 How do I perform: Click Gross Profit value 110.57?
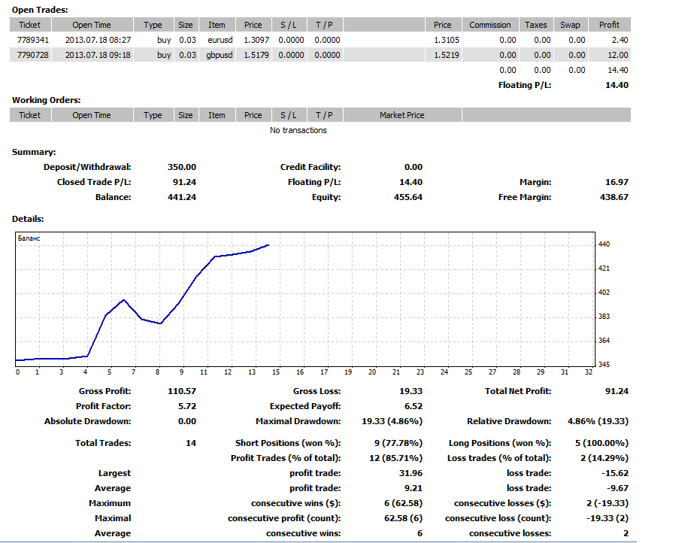click(181, 391)
